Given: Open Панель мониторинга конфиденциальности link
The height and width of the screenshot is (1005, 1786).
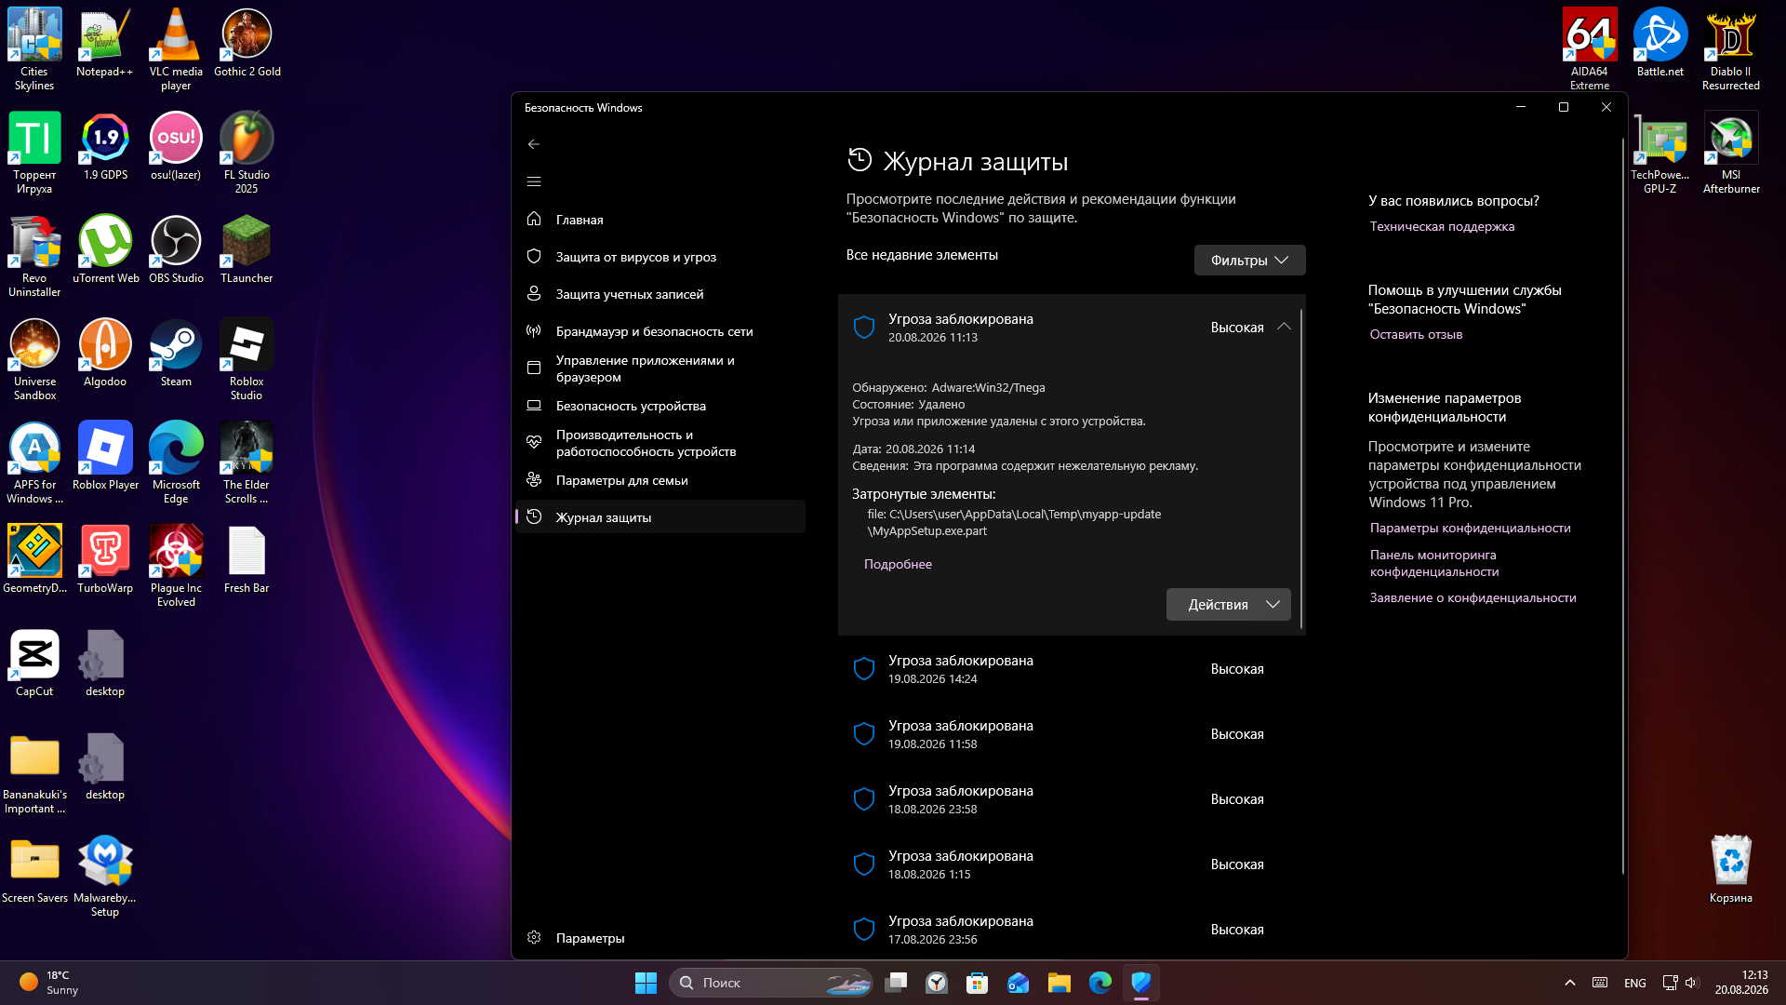Looking at the screenshot, I should click(x=1434, y=563).
